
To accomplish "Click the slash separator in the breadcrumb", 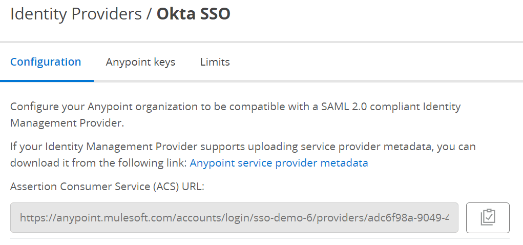I will click(149, 14).
